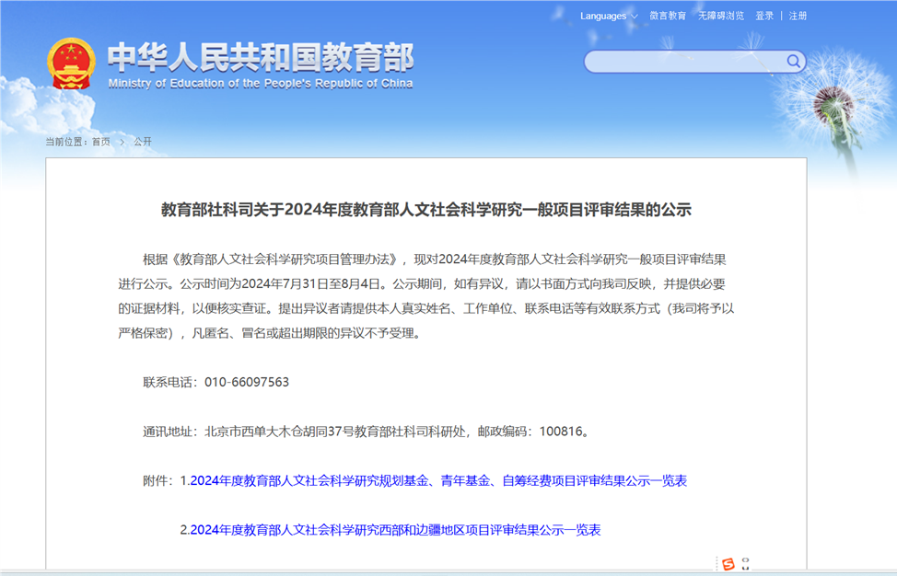
Task: Click the breadcrumb arrow separator before 公开
Action: 122,142
